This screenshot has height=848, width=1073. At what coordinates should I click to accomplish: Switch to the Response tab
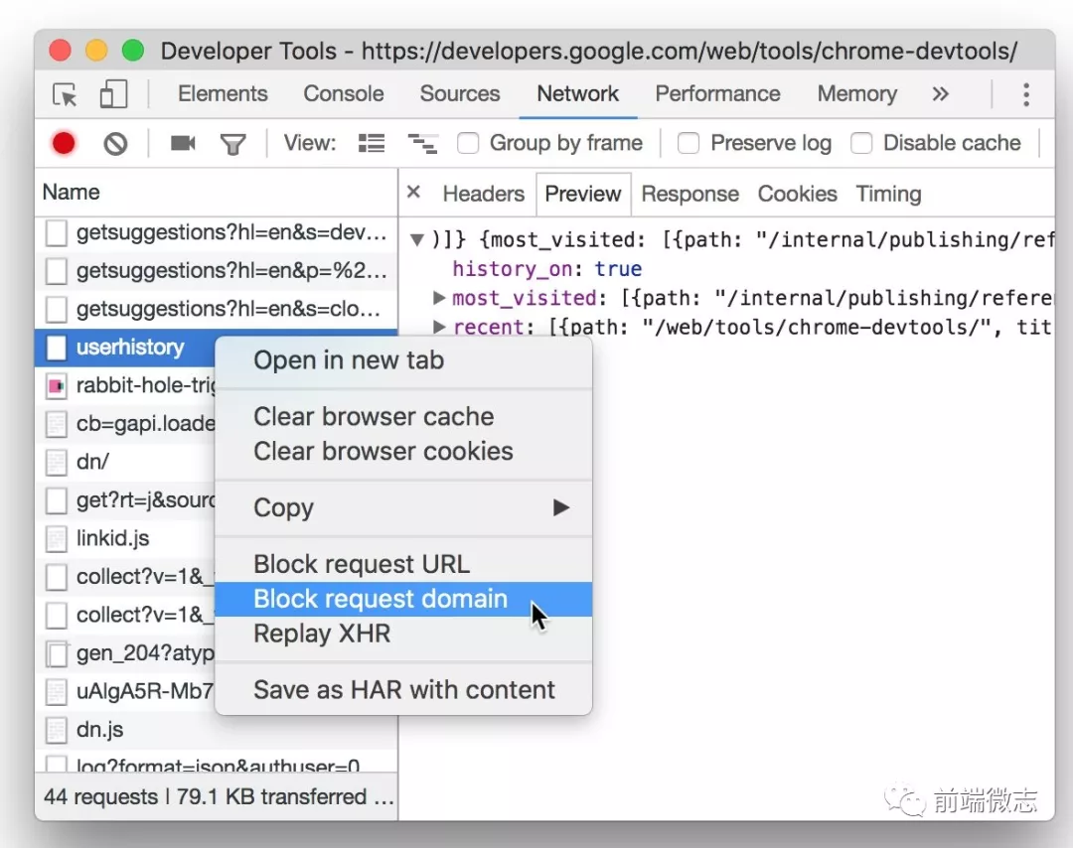690,194
